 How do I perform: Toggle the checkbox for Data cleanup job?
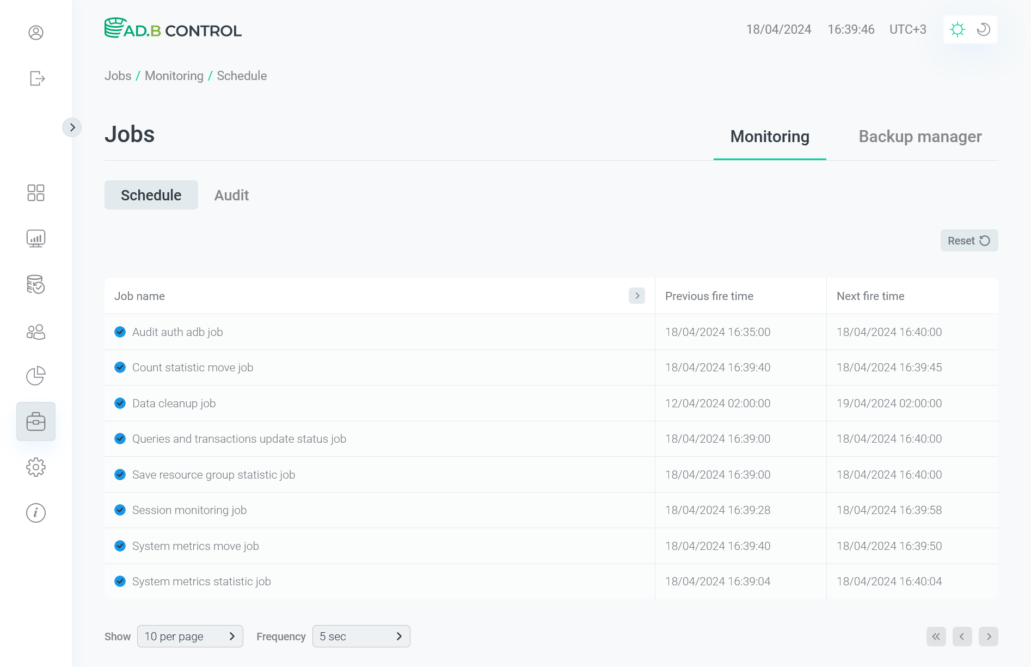tap(120, 403)
